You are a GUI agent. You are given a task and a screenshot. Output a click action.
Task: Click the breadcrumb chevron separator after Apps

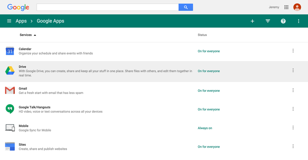(x=31, y=21)
